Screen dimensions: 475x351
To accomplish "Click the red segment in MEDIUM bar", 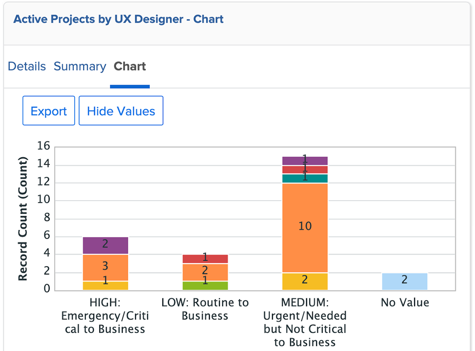I will (305, 169).
